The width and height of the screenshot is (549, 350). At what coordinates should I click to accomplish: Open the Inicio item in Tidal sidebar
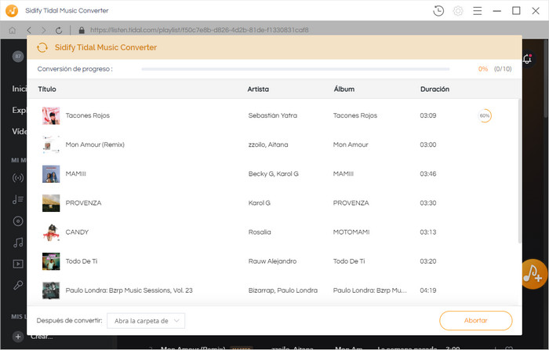pos(20,89)
